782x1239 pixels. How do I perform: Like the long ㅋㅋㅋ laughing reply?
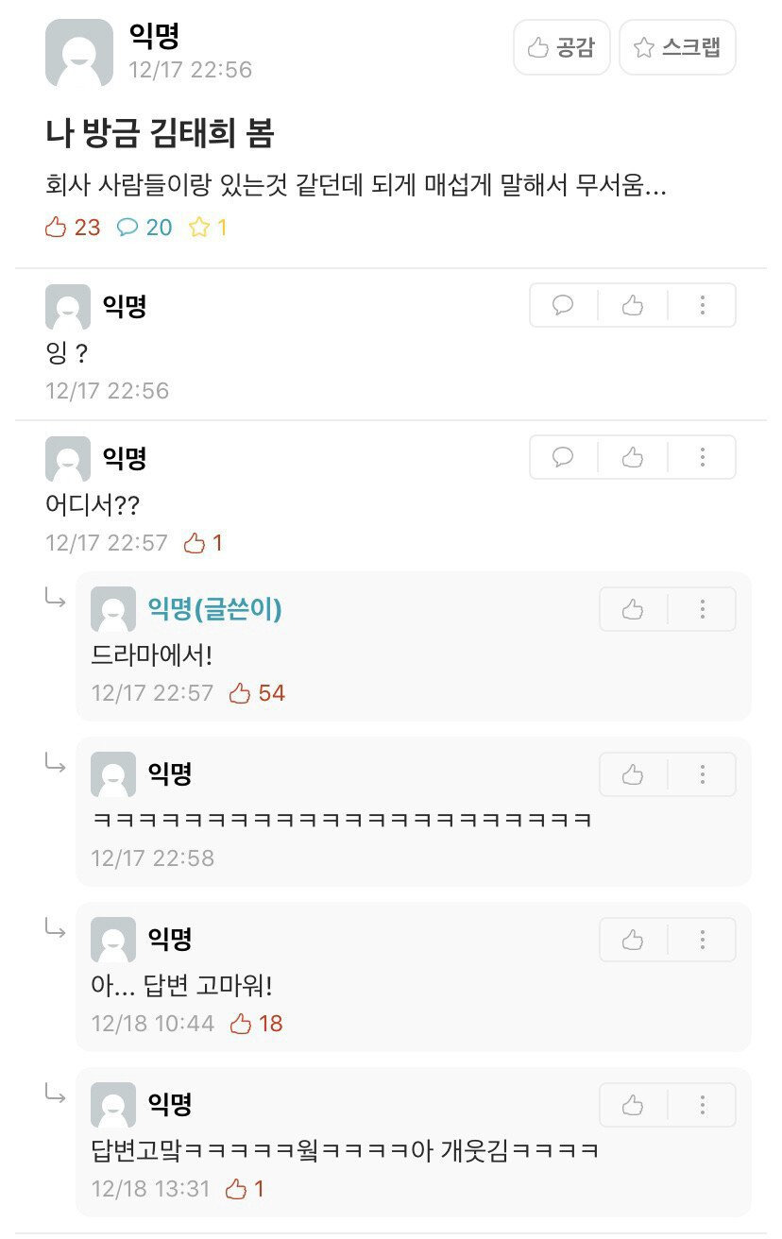click(x=633, y=774)
